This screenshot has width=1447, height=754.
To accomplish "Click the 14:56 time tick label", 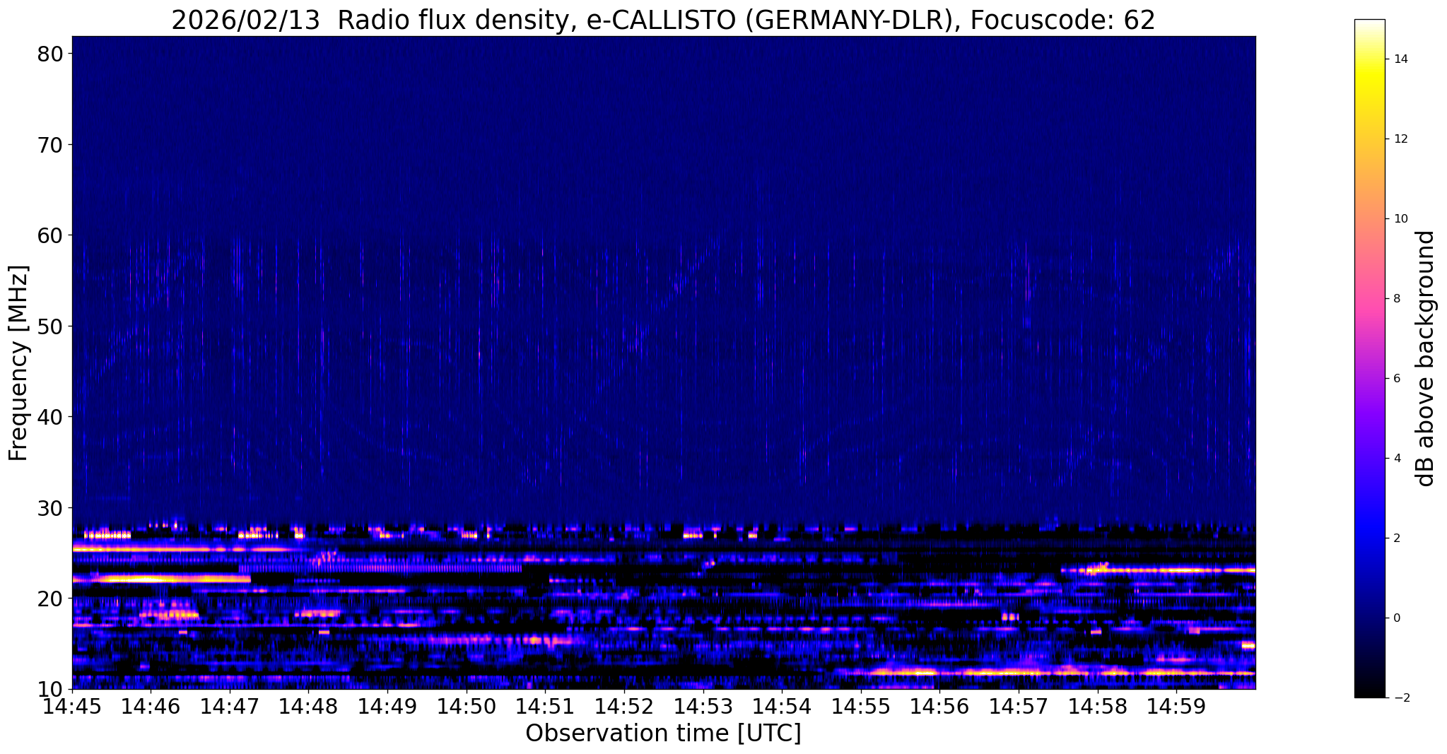I will pyautogui.click(x=939, y=705).
